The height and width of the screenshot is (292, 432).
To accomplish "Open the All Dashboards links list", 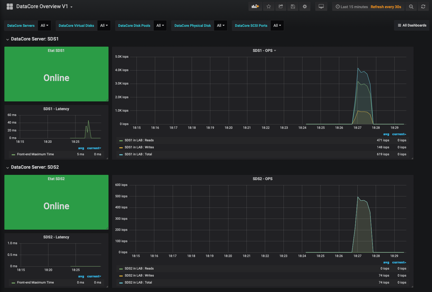I will pyautogui.click(x=412, y=25).
